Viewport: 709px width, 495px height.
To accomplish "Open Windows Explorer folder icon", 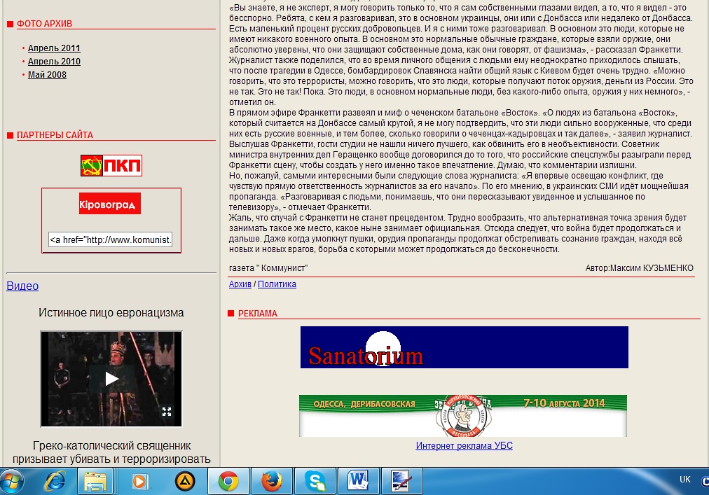I will (95, 482).
